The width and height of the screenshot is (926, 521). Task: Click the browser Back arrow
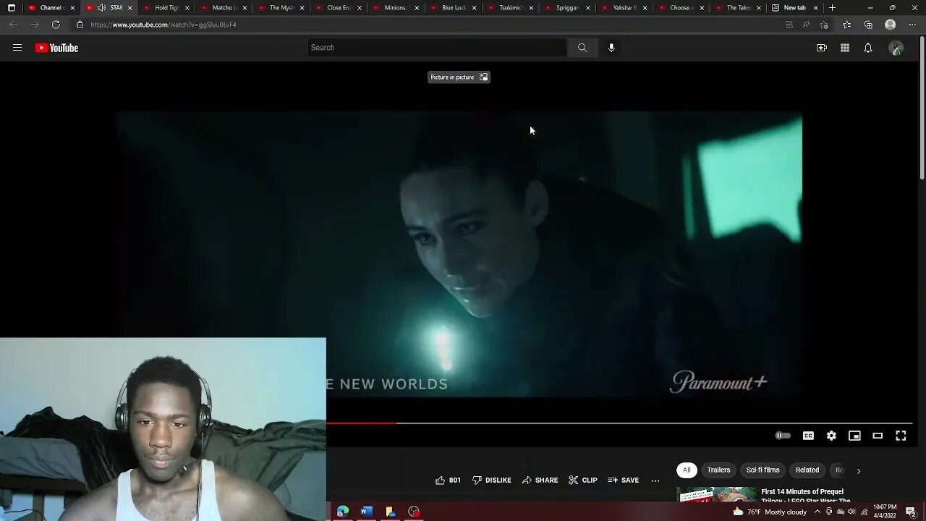(13, 25)
